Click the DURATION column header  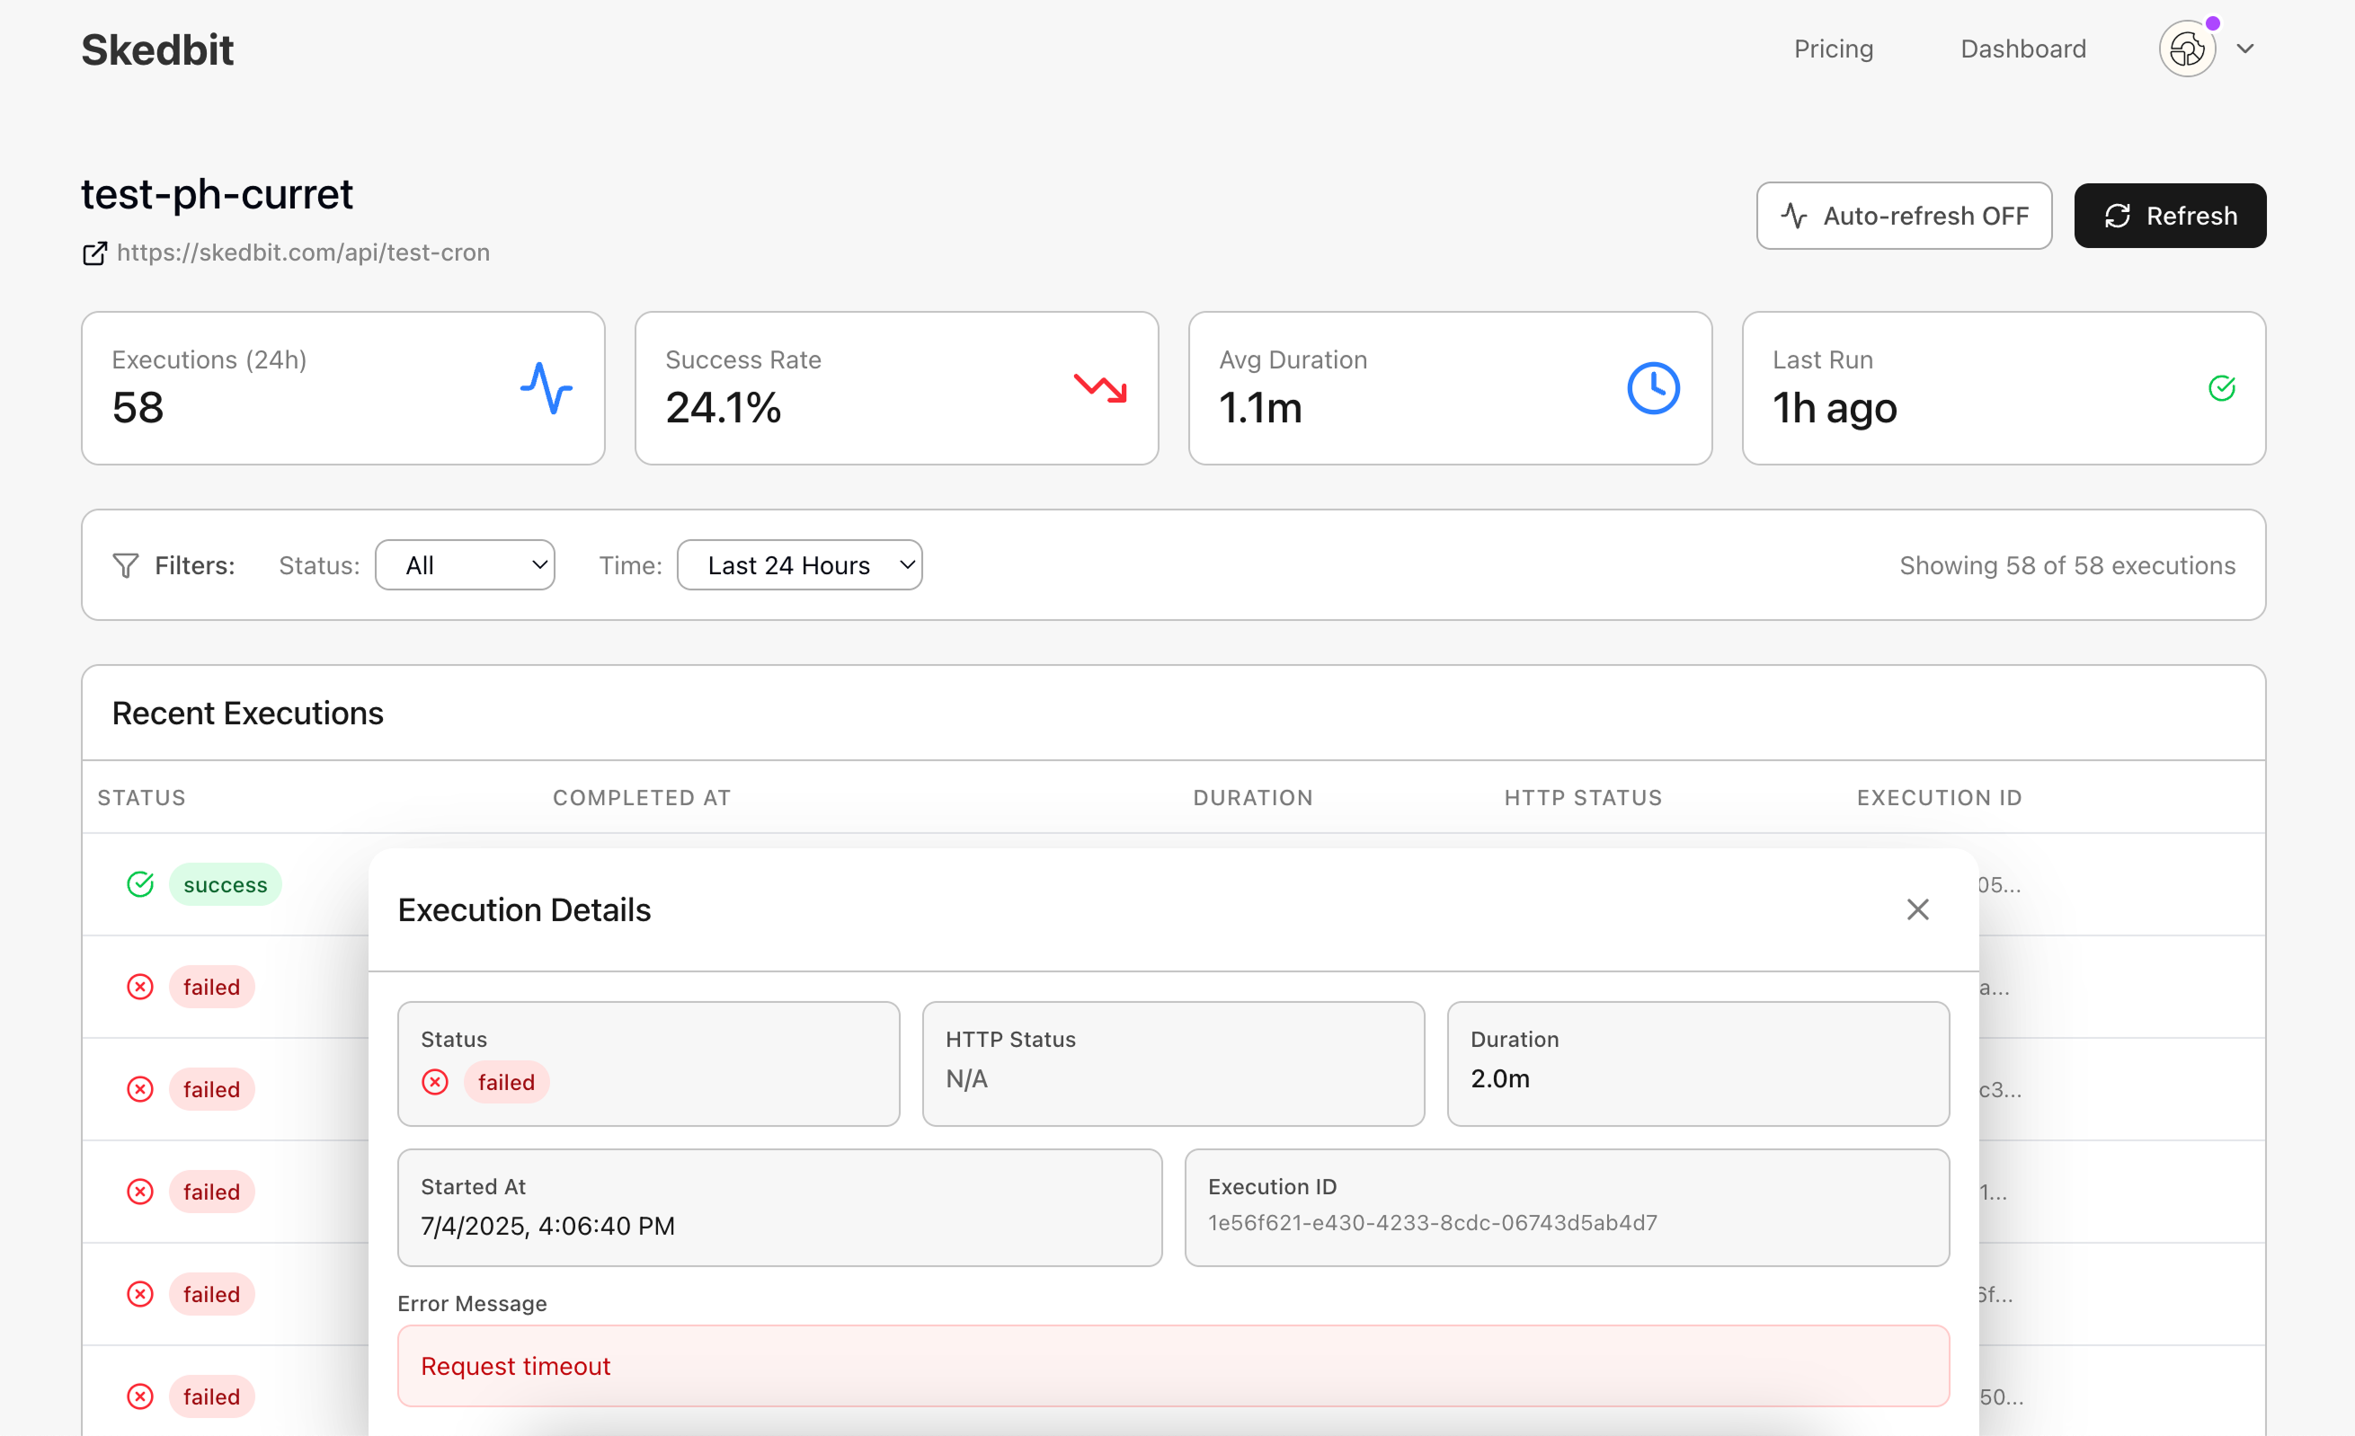coord(1253,798)
